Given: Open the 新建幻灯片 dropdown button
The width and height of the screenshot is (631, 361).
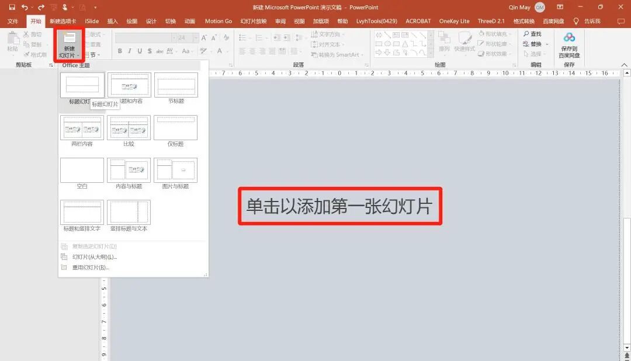Looking at the screenshot, I should pyautogui.click(x=69, y=44).
